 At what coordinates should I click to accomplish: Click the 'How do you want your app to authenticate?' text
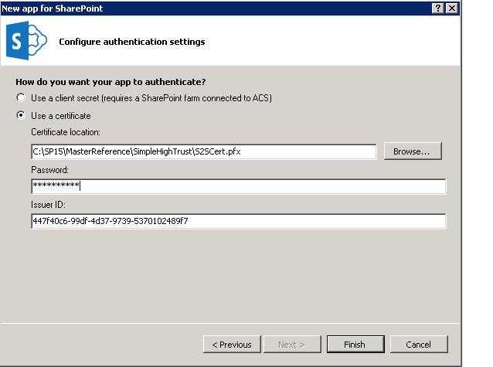110,82
